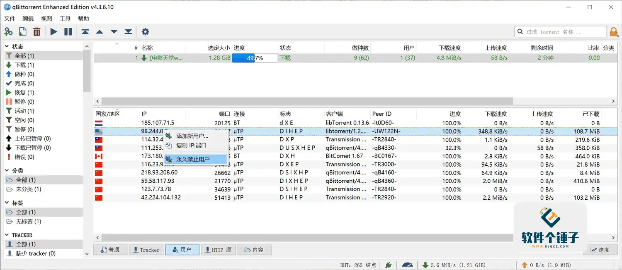Screen dimensions: 622x270
Task: Pause the torrent with the pause icon
Action: coord(68,31)
